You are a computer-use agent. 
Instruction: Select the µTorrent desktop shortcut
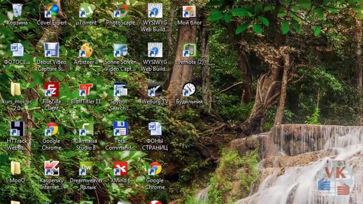tap(86, 11)
